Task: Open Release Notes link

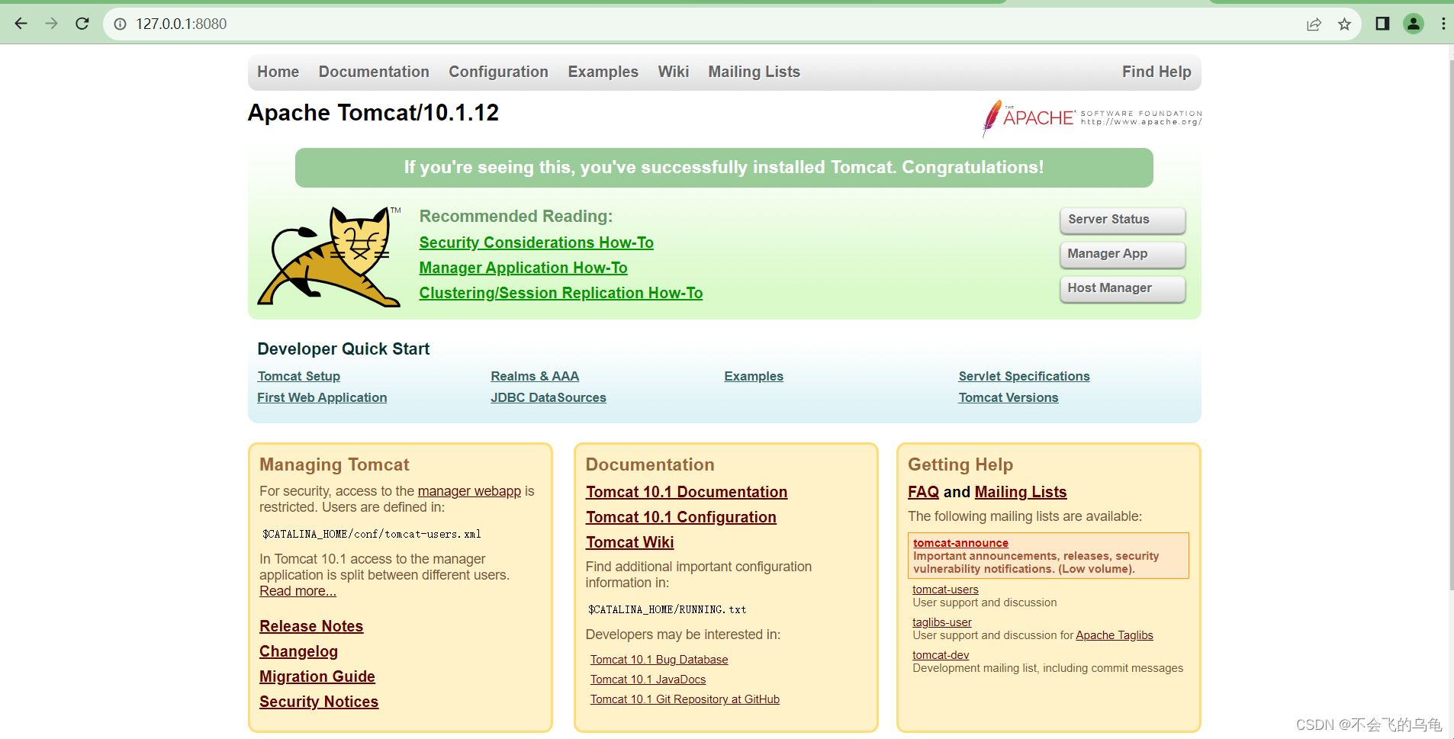Action: point(311,626)
